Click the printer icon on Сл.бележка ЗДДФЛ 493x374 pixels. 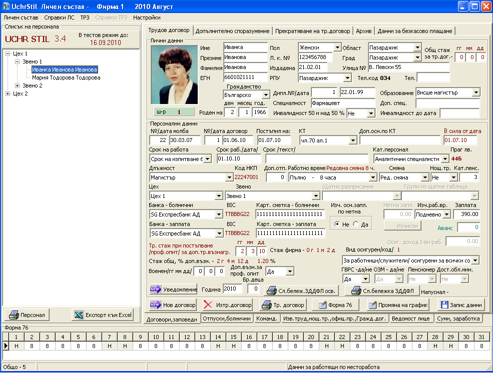click(356, 290)
